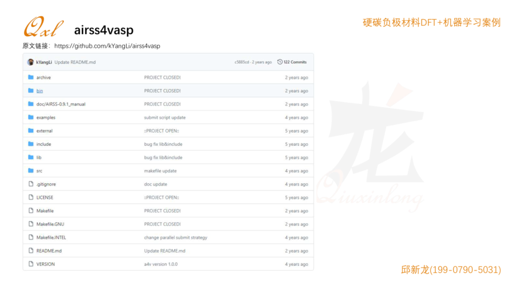514x289 pixels.
Task: Click the commits history clock icon
Action: [x=280, y=62]
